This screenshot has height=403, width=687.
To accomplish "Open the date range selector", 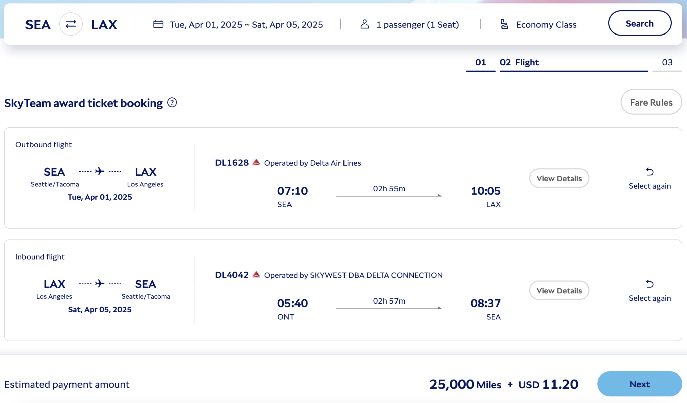I will point(247,24).
